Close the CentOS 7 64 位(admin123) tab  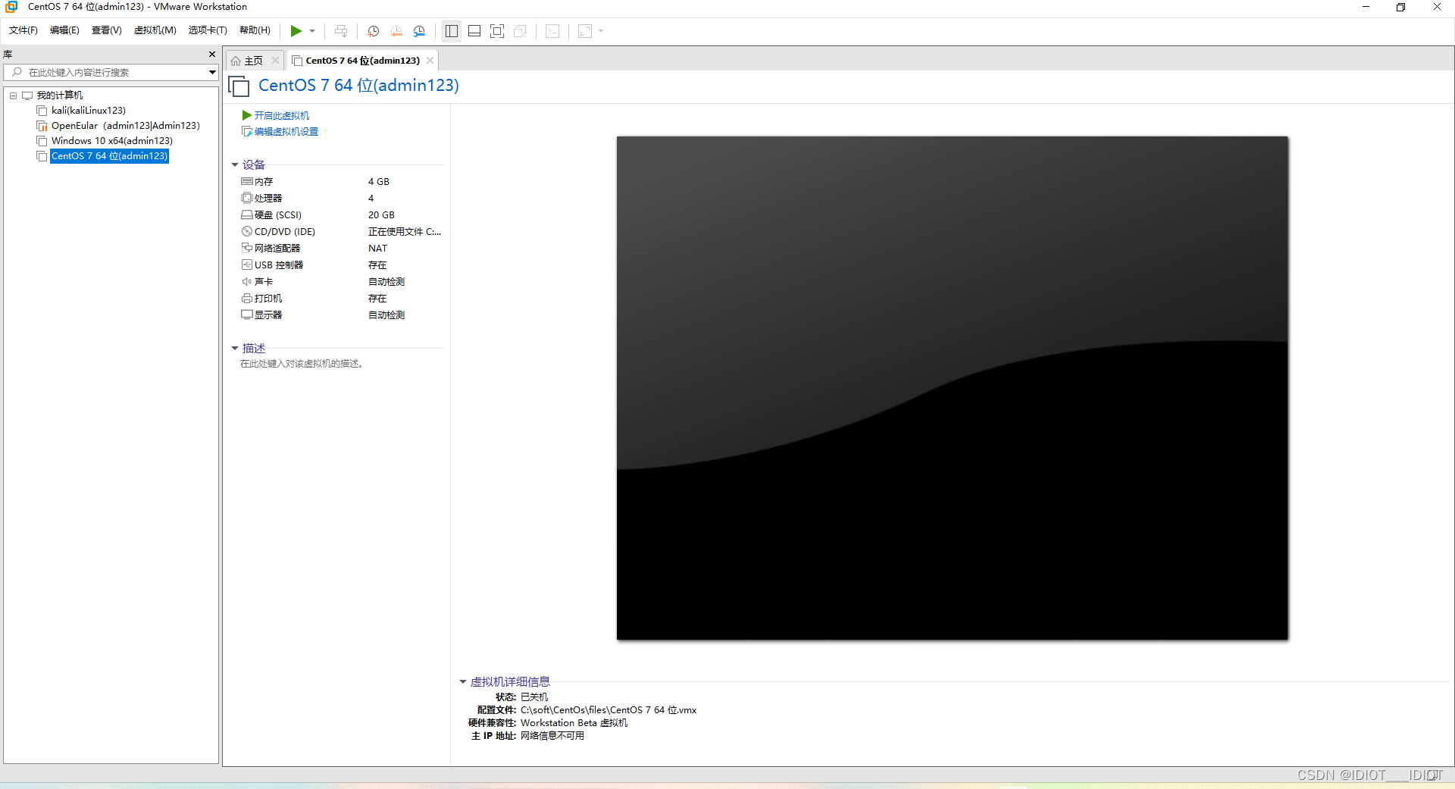point(430,61)
